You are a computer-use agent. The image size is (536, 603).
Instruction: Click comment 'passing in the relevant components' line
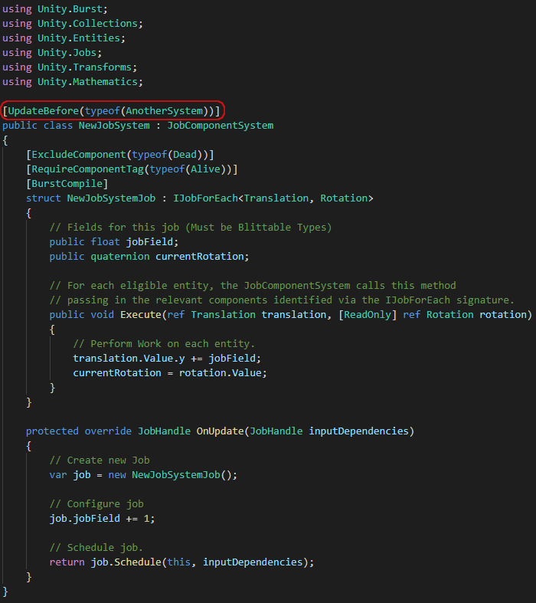point(282,300)
